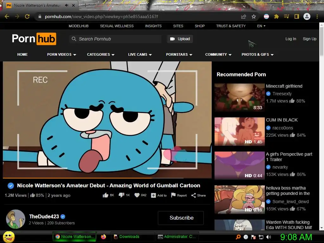This screenshot has width=324, height=243.
Task: Open the INSIGHTS top link
Action: click(153, 26)
